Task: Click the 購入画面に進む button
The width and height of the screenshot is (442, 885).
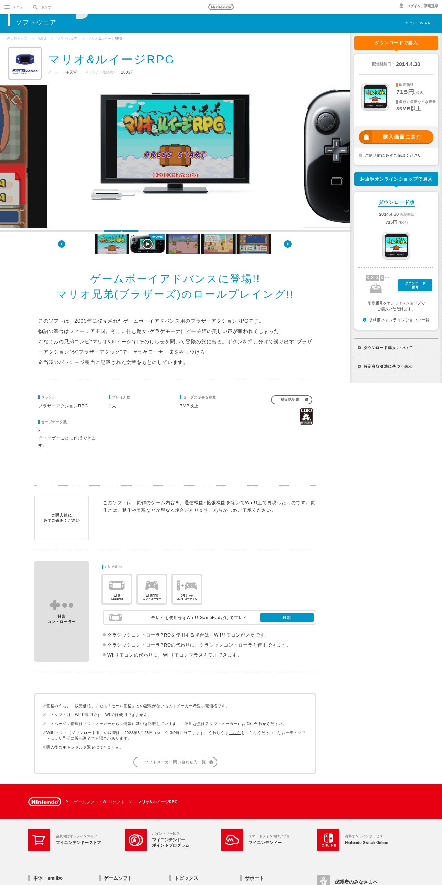Action: (396, 137)
